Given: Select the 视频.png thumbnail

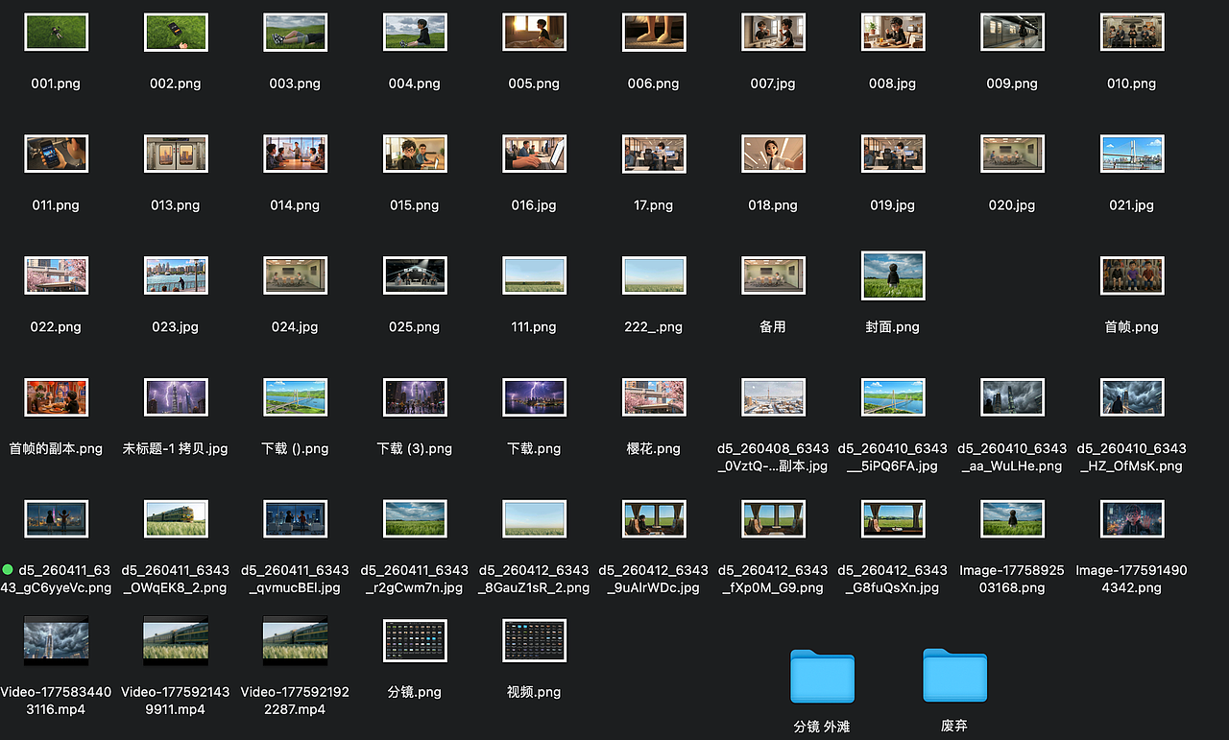Looking at the screenshot, I should tap(534, 640).
